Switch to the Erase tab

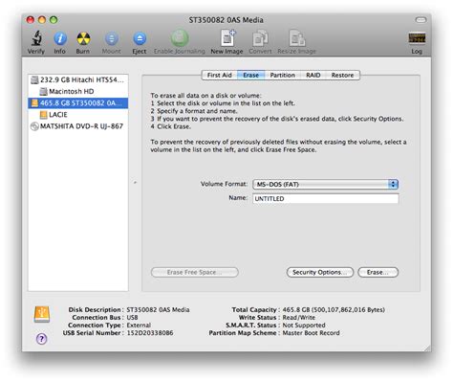click(x=251, y=76)
